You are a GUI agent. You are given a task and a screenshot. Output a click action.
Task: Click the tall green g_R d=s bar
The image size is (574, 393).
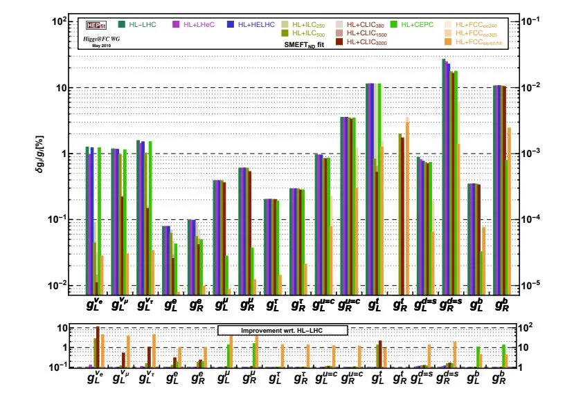pos(456,183)
